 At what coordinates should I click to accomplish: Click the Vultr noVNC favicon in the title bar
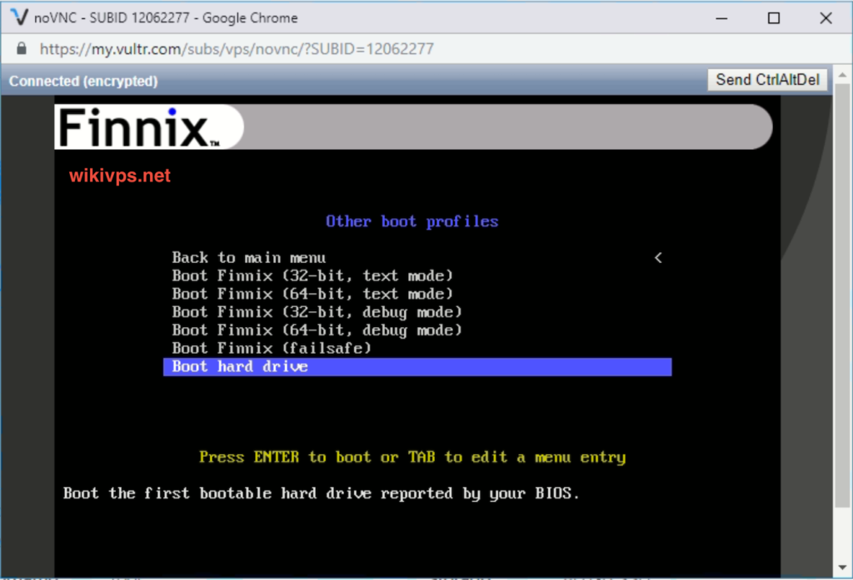pos(18,17)
